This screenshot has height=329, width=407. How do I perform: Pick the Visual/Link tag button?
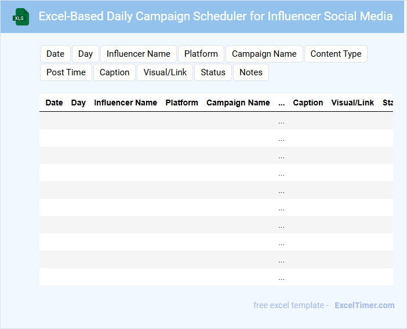(x=165, y=72)
